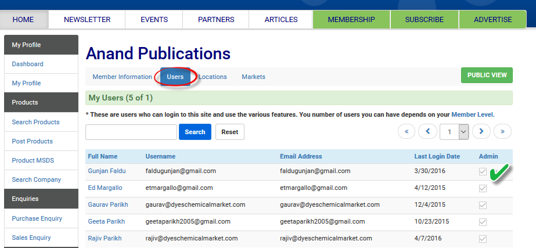The image size is (536, 248).
Task: Click the Reset button
Action: [x=230, y=132]
